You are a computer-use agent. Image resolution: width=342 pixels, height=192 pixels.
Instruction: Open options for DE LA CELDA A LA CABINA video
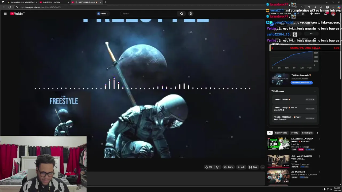(x=320, y=139)
